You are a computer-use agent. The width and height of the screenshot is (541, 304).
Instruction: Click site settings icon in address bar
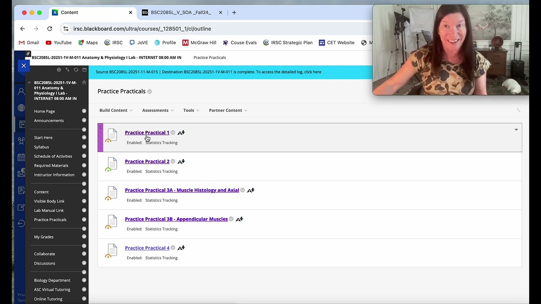click(x=66, y=29)
